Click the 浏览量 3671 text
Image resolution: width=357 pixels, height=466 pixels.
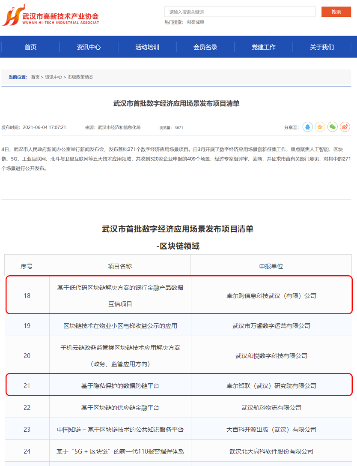[171, 127]
